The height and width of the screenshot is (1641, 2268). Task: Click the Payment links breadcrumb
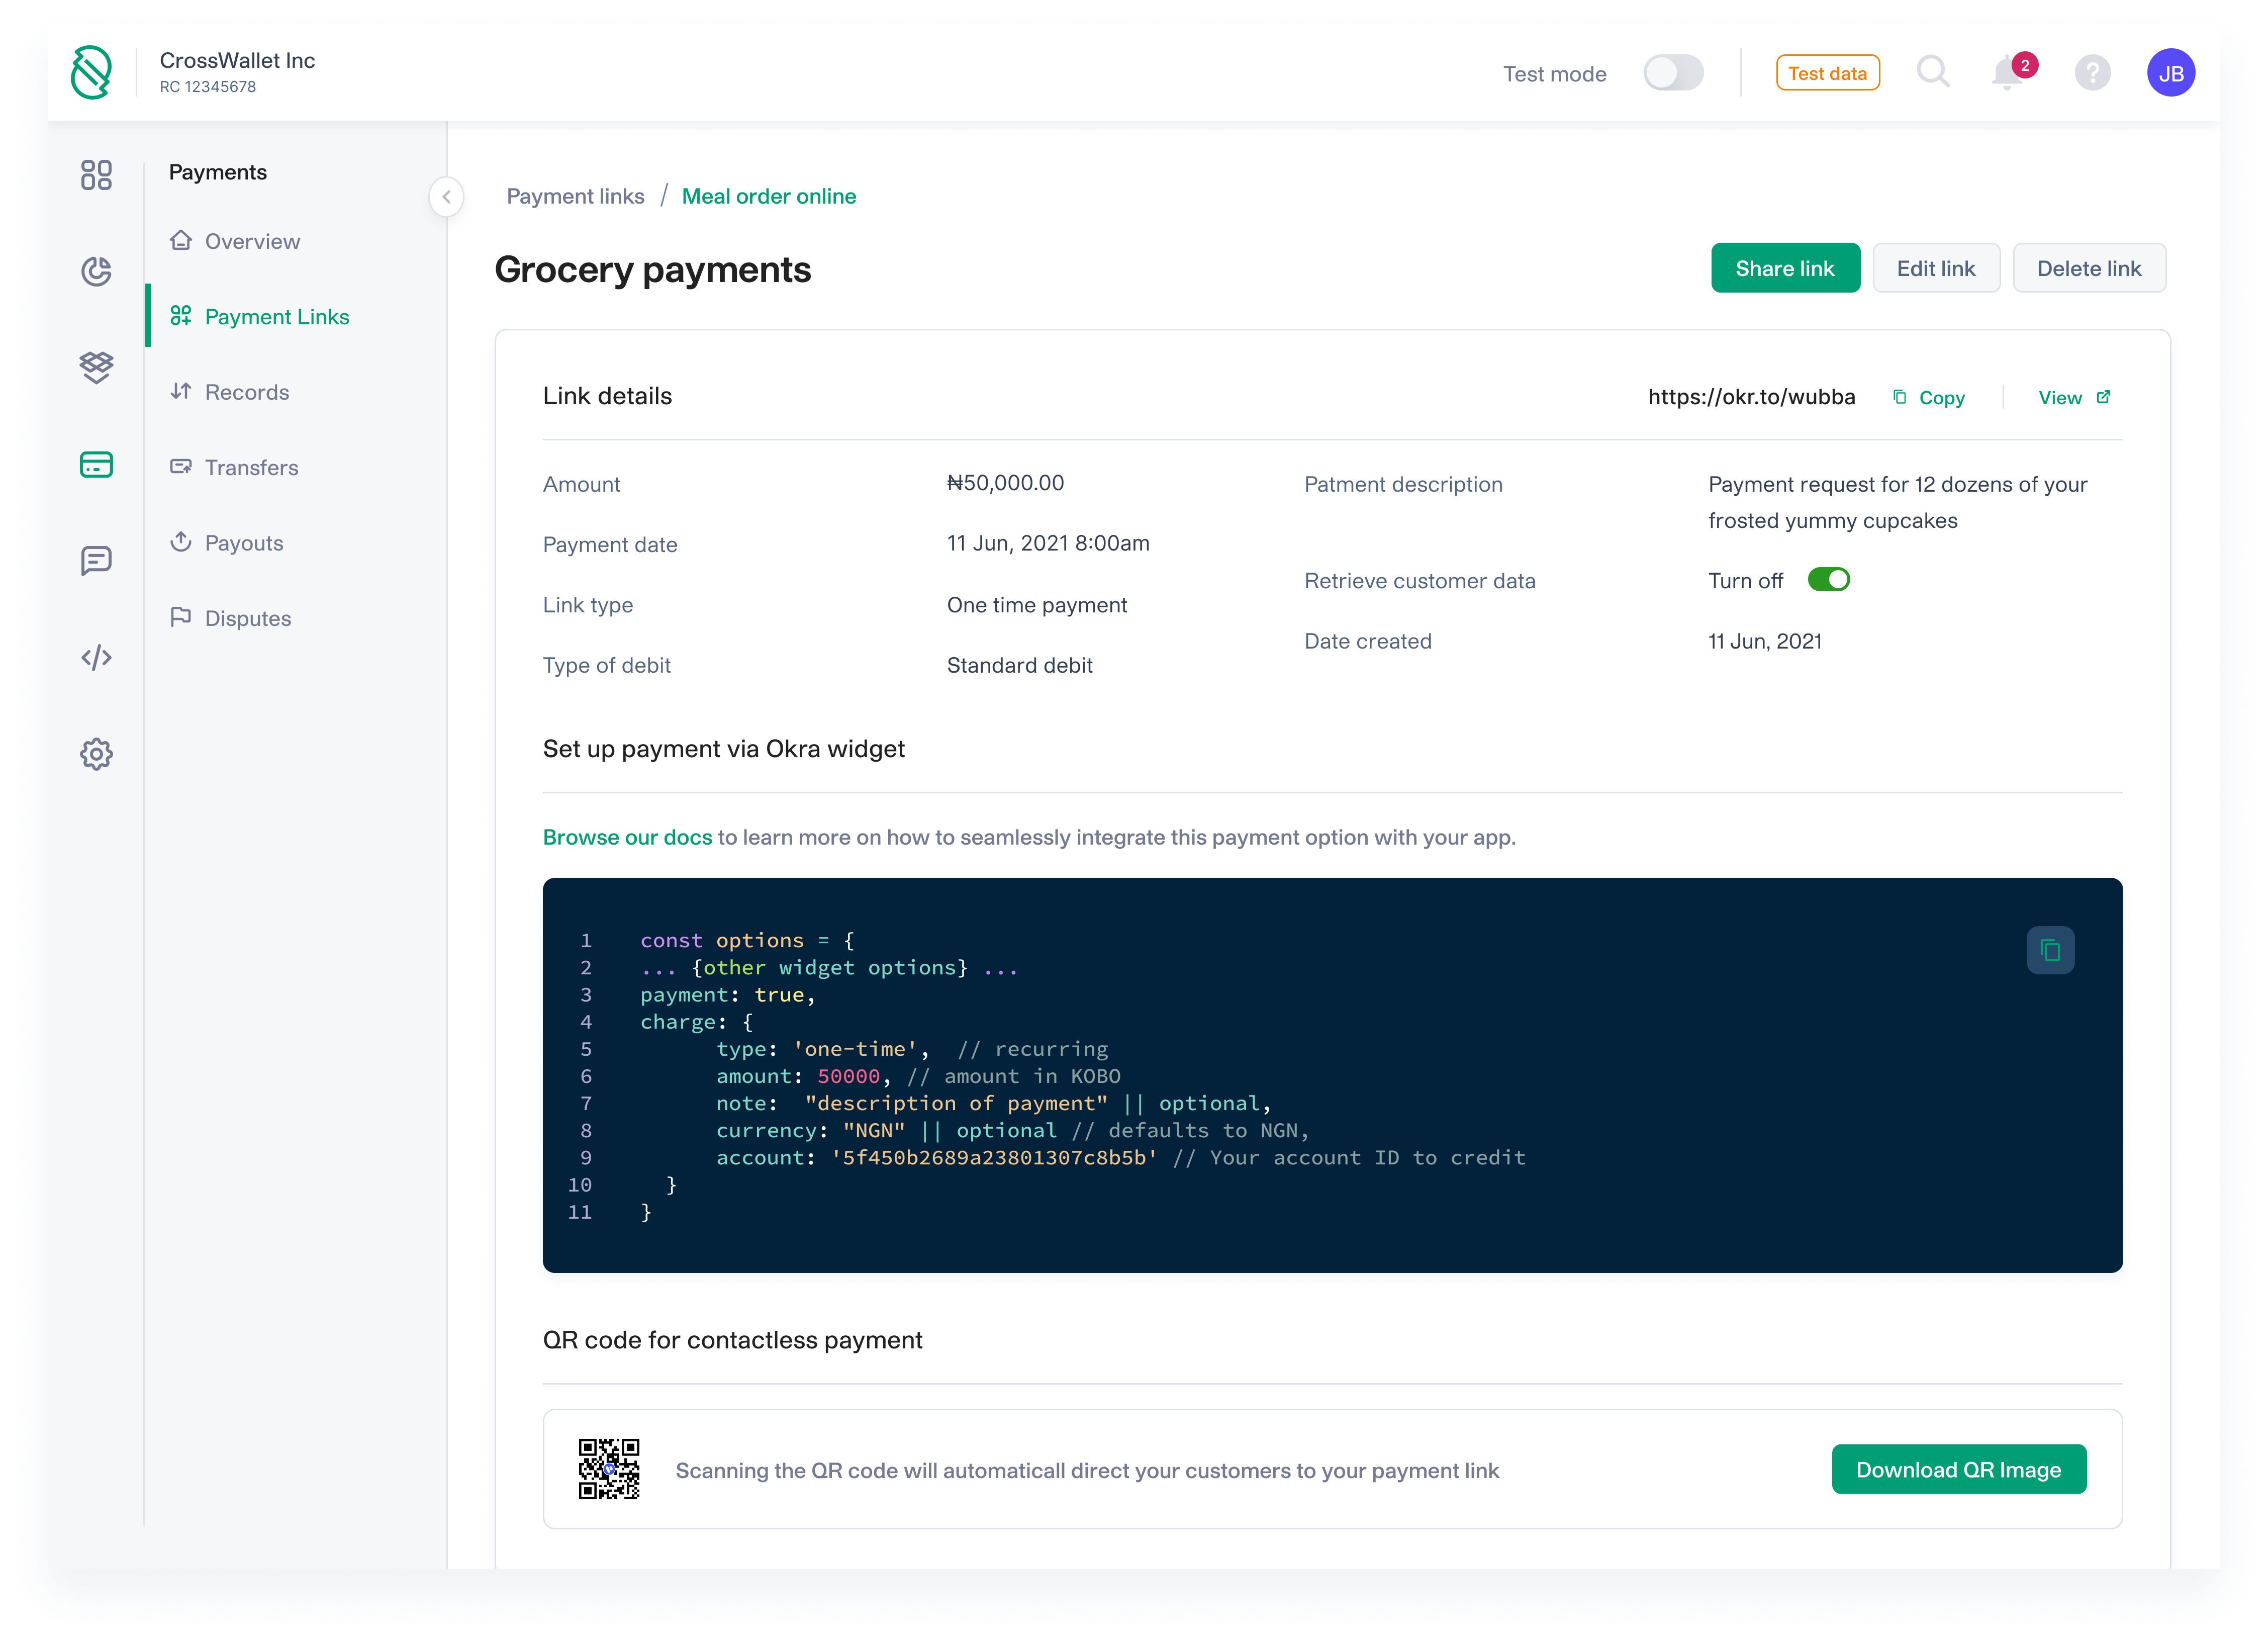coord(575,196)
